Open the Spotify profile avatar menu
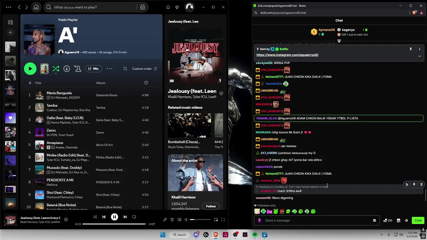The height and width of the screenshot is (240, 427). tap(189, 7)
